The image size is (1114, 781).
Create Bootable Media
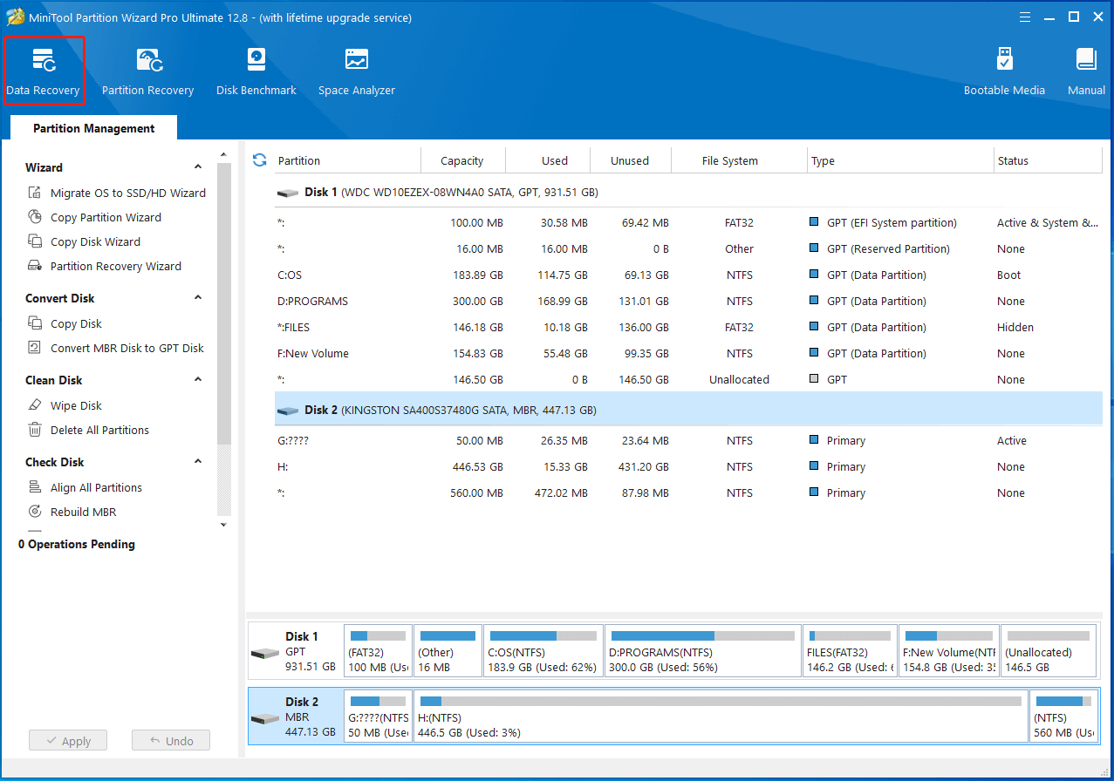click(x=1004, y=71)
